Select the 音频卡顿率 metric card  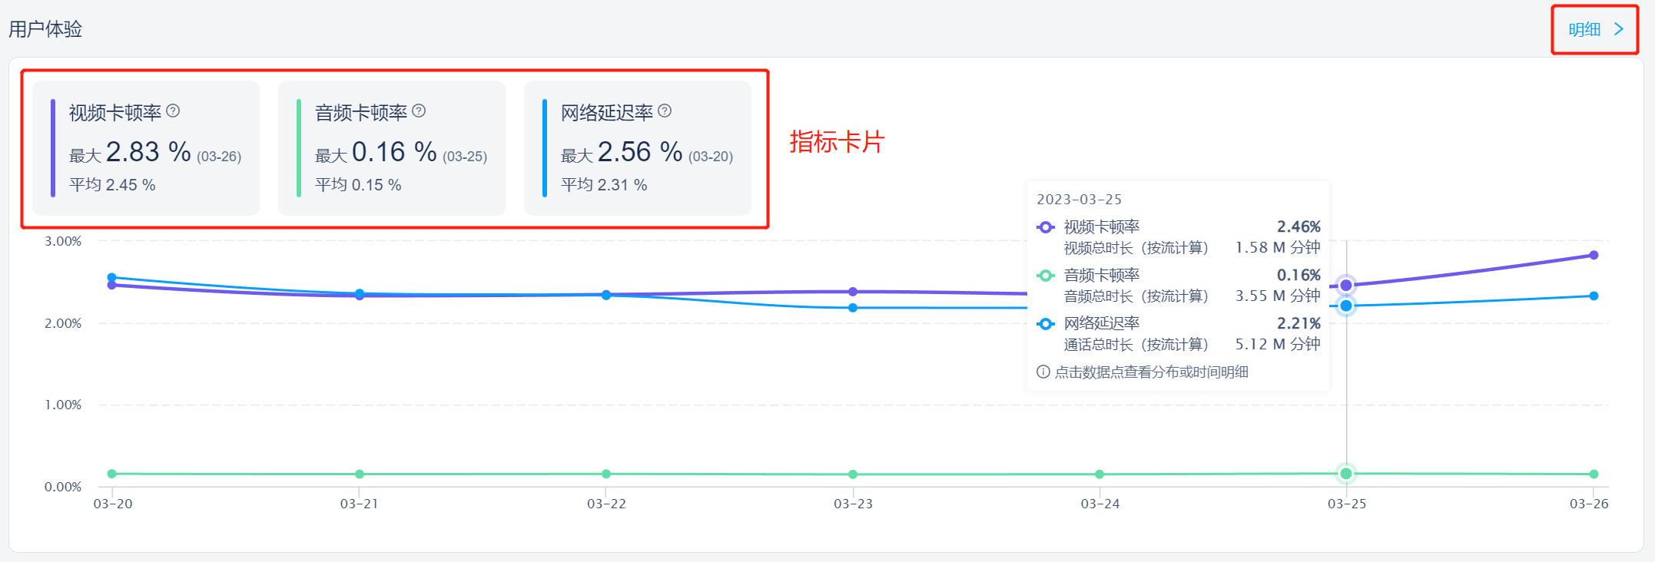point(392,148)
